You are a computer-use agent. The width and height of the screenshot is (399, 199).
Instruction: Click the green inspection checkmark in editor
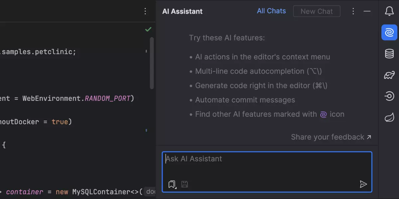point(148,30)
